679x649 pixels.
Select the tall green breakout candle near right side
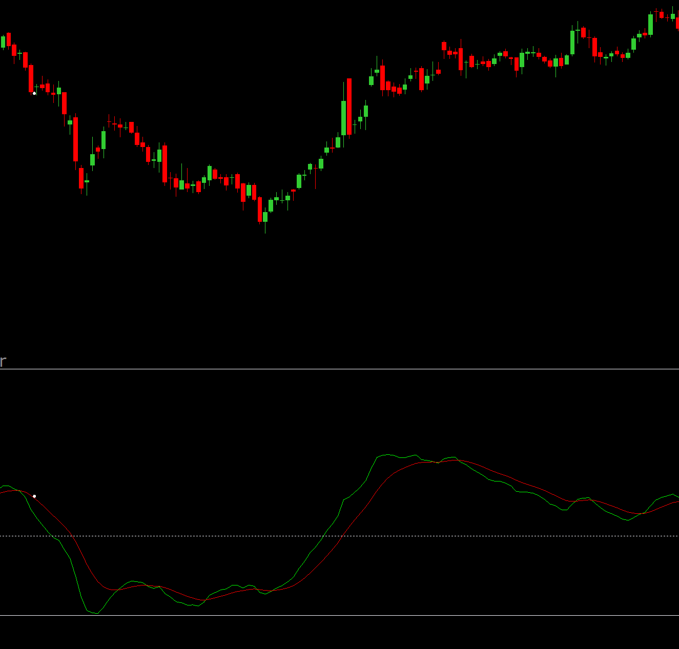point(572,43)
